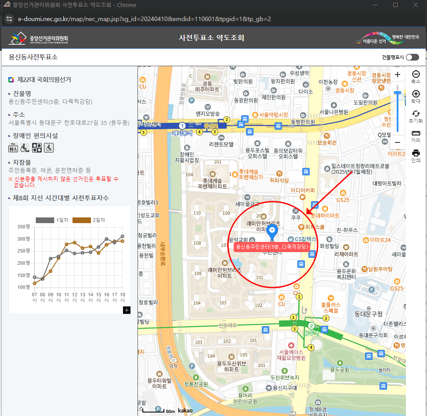The height and width of the screenshot is (416, 427).
Task: Open Chrome site information icon
Action: [x=9, y=19]
